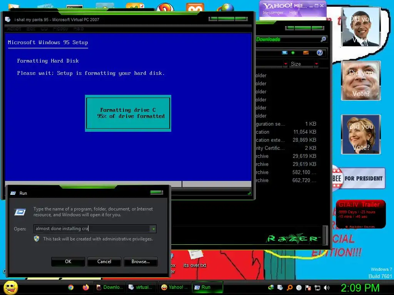Click OK in the Run dialog
Screen dimensions: 394x295
click(68, 262)
